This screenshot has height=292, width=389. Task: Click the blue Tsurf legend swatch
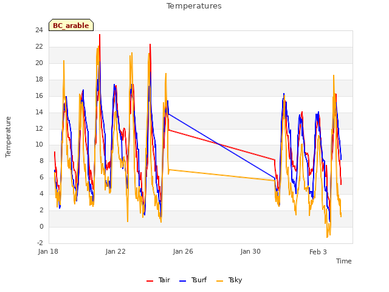click(182, 281)
